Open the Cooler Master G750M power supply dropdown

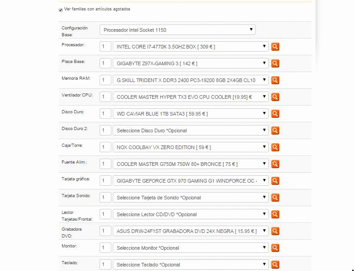click(x=191, y=164)
